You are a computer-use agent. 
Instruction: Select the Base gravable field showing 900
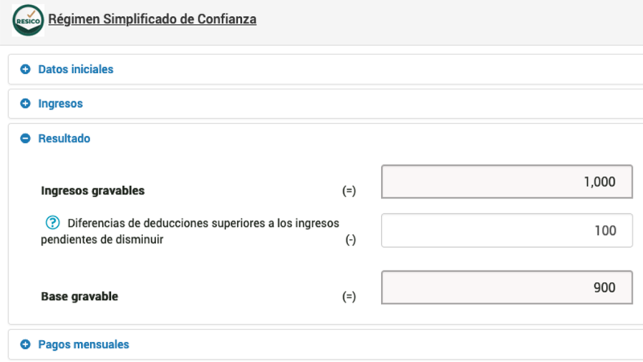507,287
